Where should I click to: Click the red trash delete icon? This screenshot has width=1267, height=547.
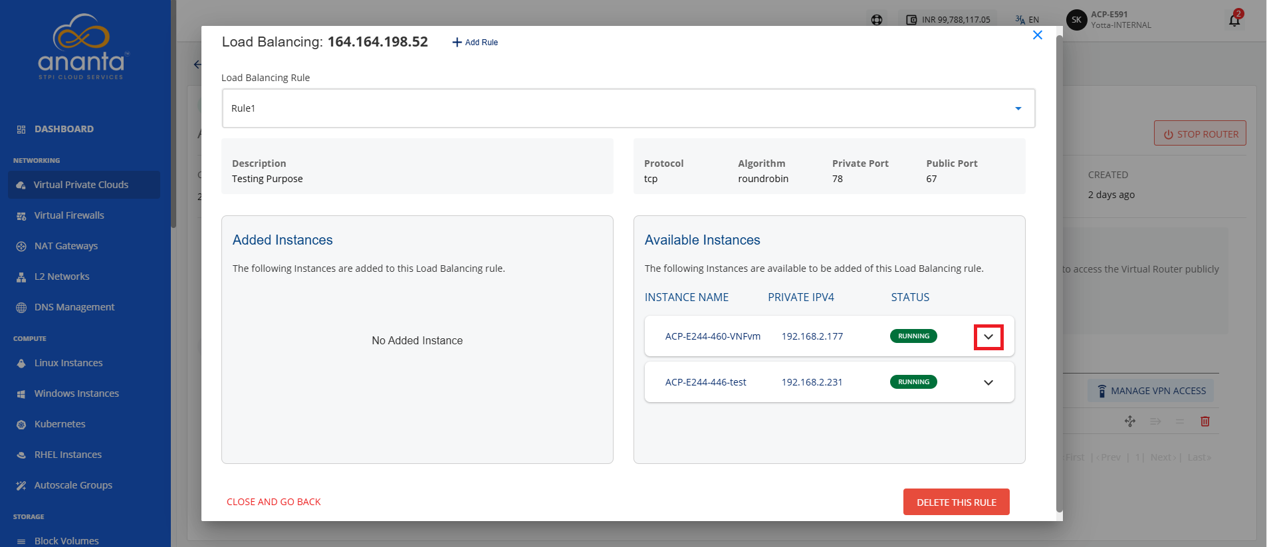click(1205, 421)
